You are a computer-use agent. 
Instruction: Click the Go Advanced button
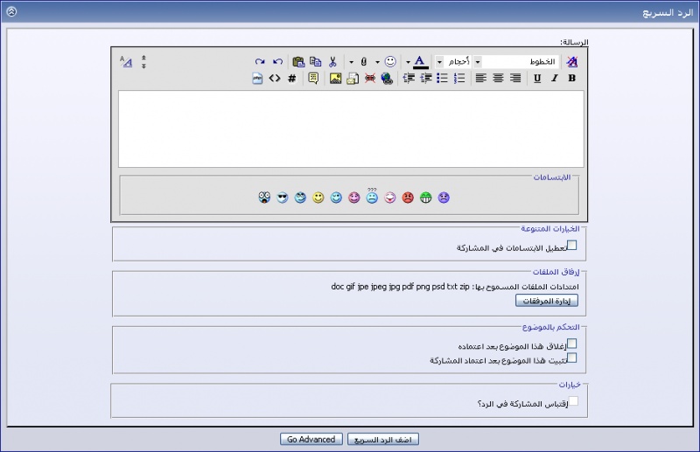point(311,440)
